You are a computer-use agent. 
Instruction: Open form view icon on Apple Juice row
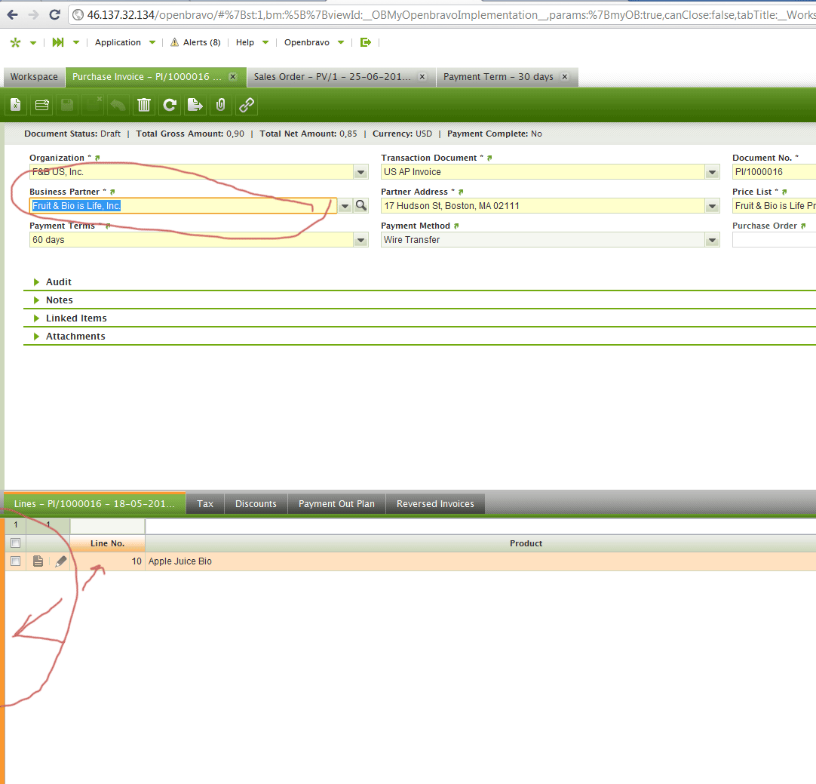click(38, 561)
